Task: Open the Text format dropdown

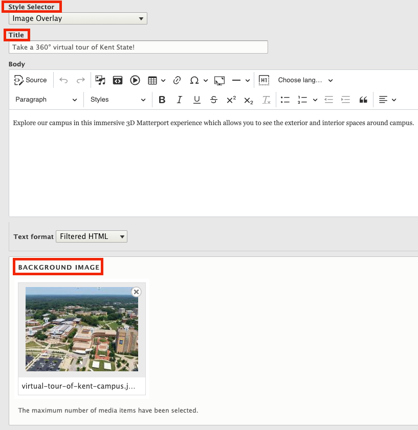Action: [x=91, y=236]
